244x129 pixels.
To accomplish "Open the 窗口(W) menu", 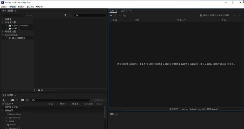I will 30,7.
